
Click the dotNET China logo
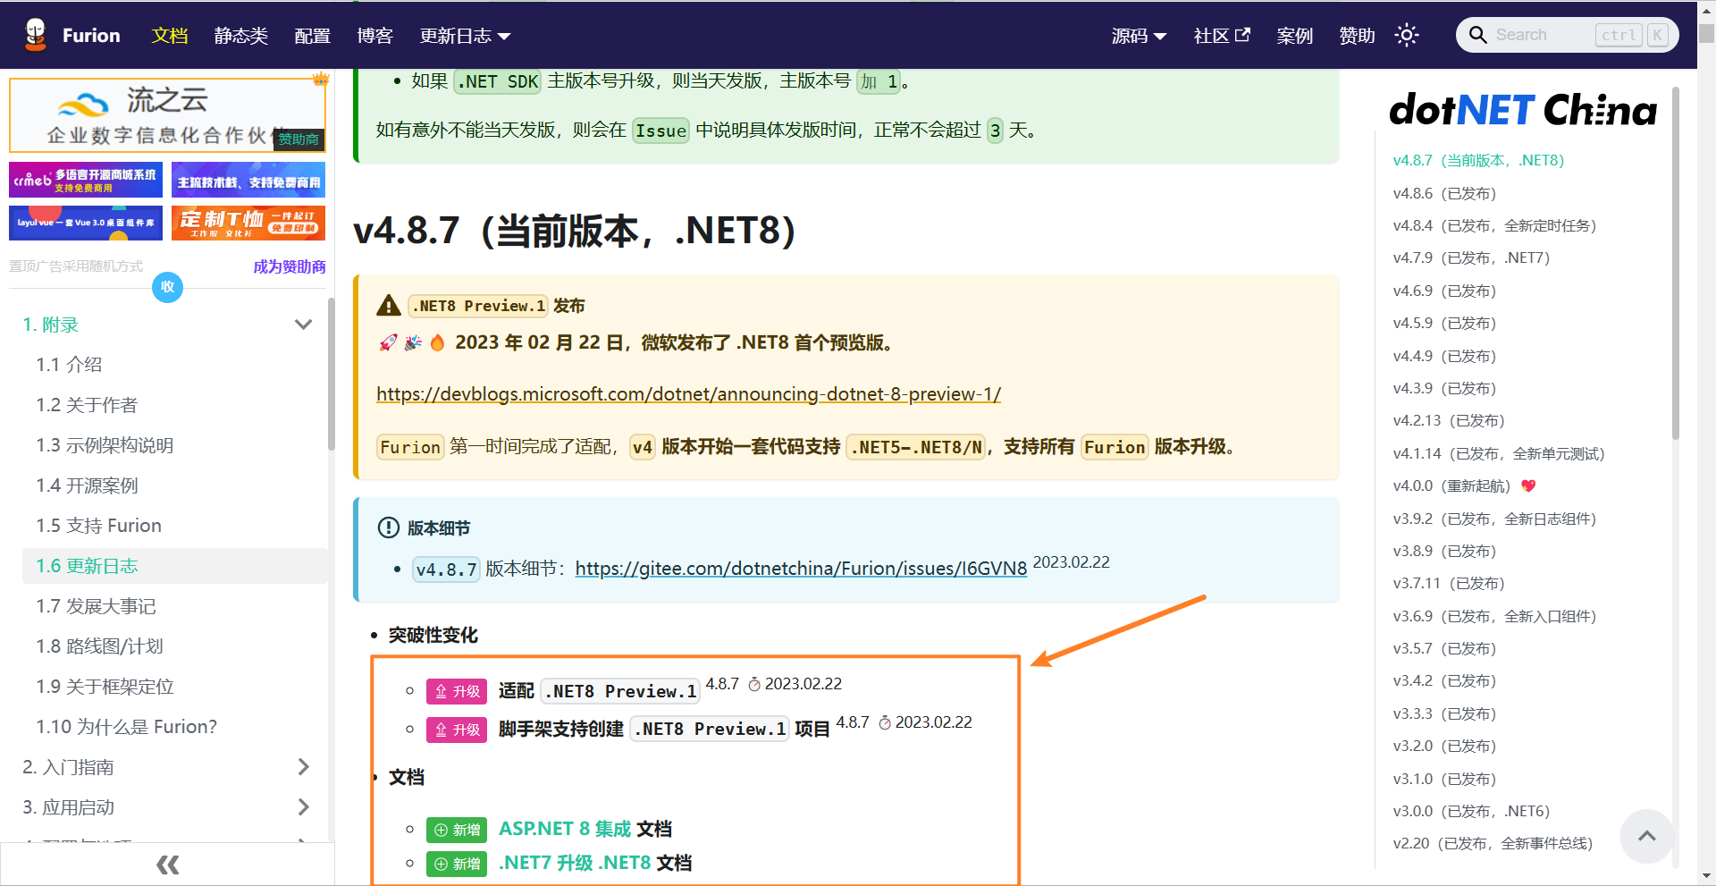(1523, 110)
